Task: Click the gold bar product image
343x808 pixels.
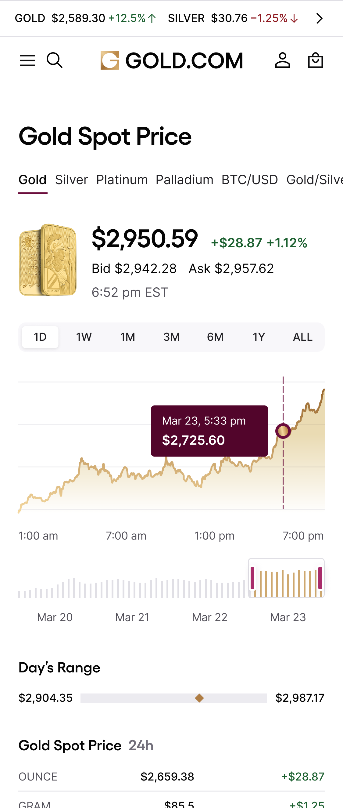Action: click(x=48, y=260)
